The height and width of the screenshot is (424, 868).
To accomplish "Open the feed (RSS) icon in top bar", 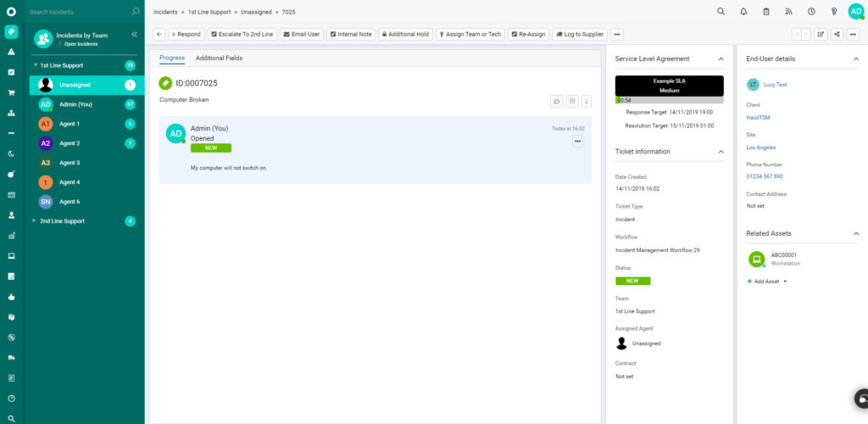I will tap(789, 11).
